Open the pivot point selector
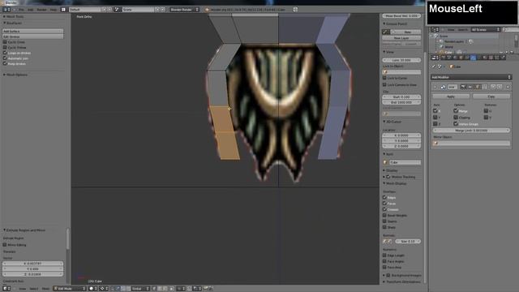519x292 pixels. (x=104, y=289)
